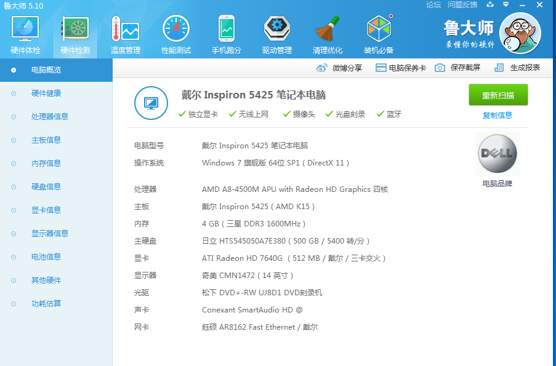Screen dimensions: 556x366
Task: Open title bar dropdown menu triangle
Action: coord(506,4)
